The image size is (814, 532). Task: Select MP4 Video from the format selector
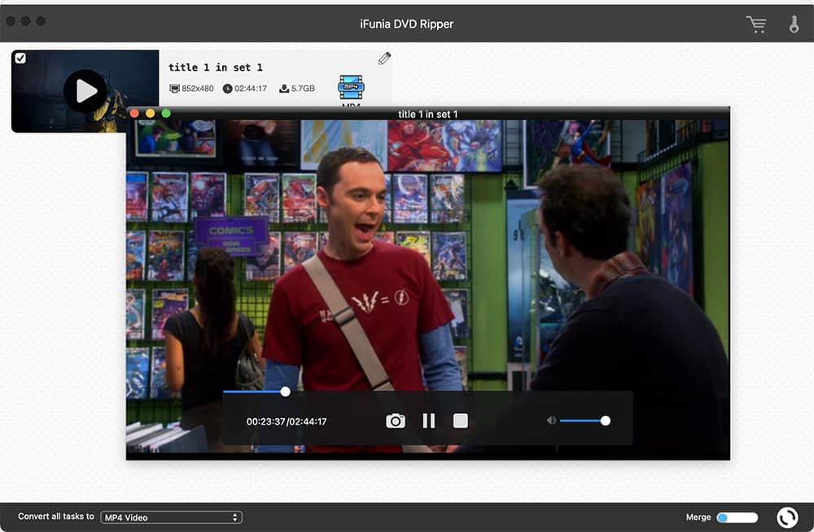pos(171,517)
